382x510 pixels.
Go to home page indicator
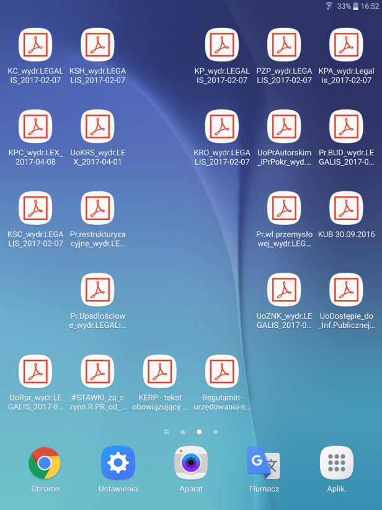pos(182,432)
